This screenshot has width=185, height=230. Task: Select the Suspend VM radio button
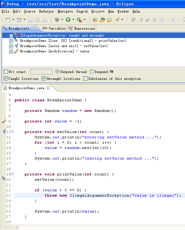point(92,72)
